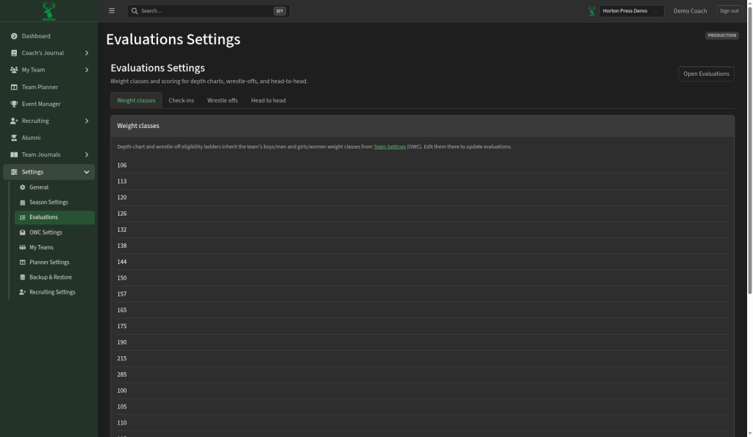Viewport: 753px width, 437px height.
Task: Click the Coach's Journal book icon
Action: click(x=14, y=53)
